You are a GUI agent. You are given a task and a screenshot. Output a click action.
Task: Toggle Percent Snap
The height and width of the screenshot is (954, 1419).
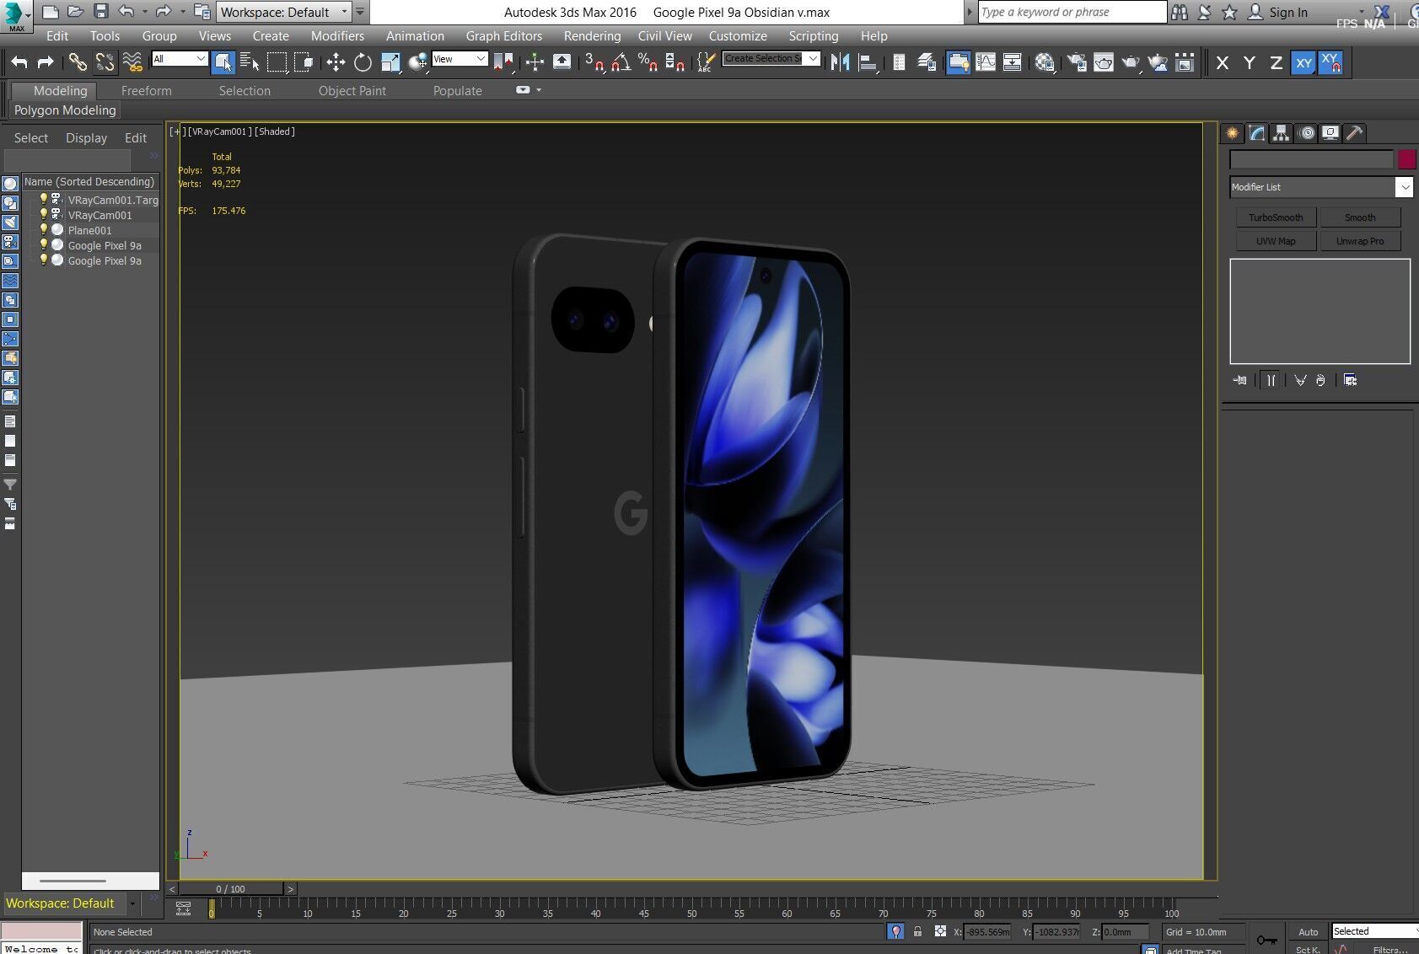click(x=648, y=62)
